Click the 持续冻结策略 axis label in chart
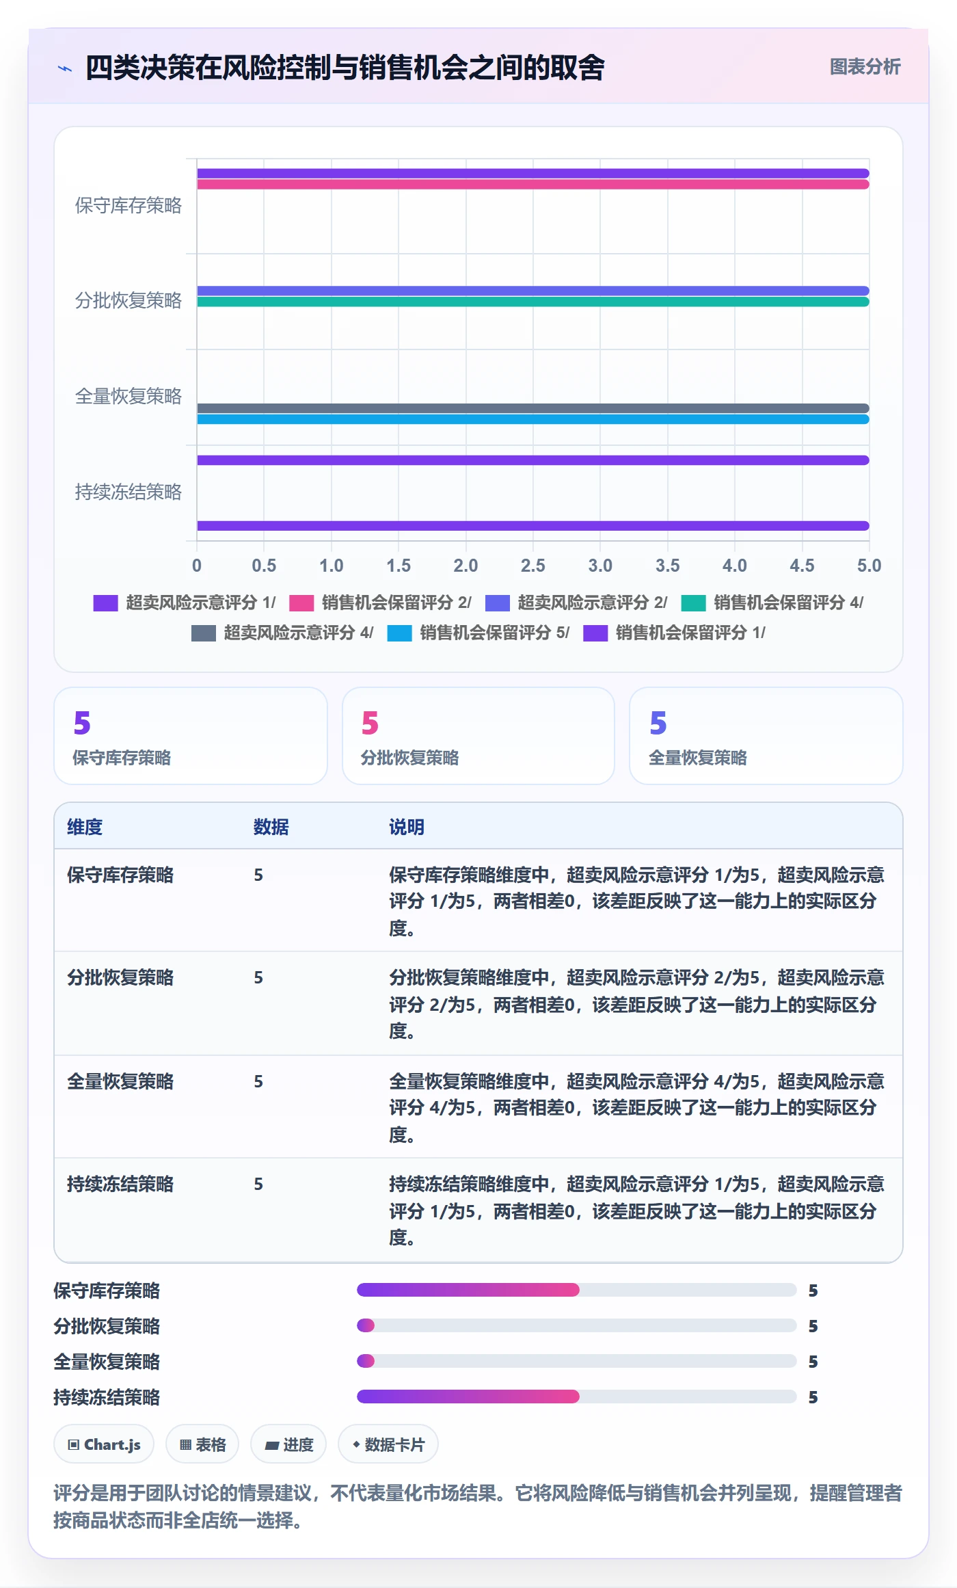 [x=129, y=492]
